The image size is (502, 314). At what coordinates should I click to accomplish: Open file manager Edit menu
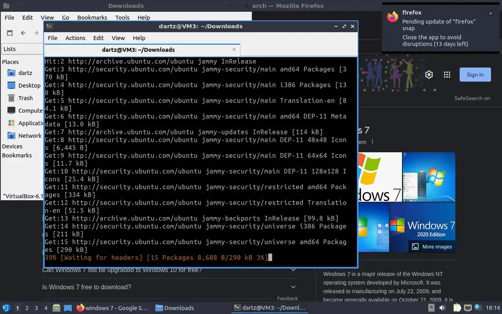click(27, 18)
